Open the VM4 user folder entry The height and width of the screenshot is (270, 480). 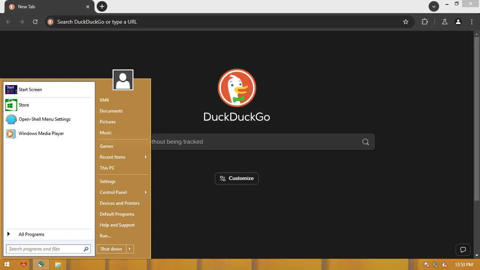coord(104,100)
